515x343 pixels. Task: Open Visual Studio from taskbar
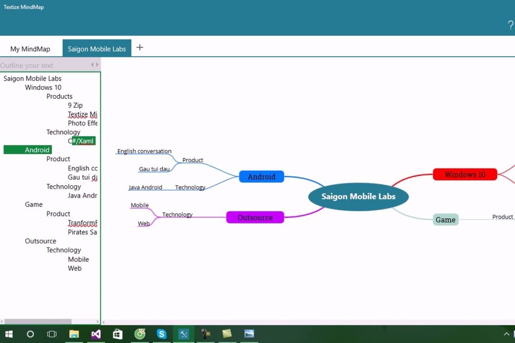[x=96, y=334]
